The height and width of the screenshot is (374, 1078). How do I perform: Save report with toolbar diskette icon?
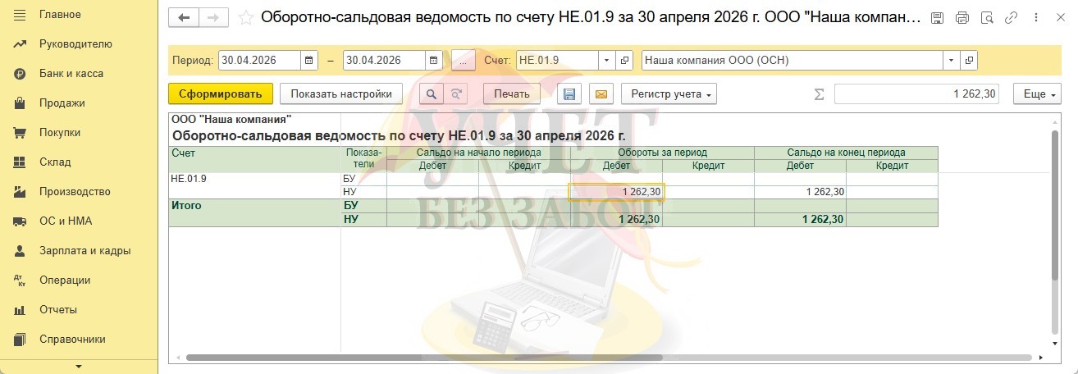569,93
